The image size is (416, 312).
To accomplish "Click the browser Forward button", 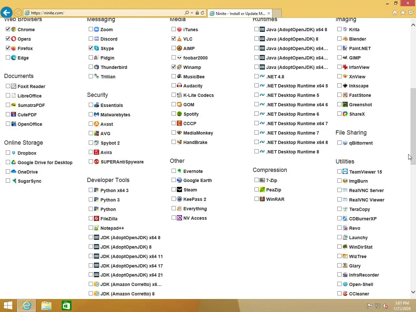I will pos(18,13).
